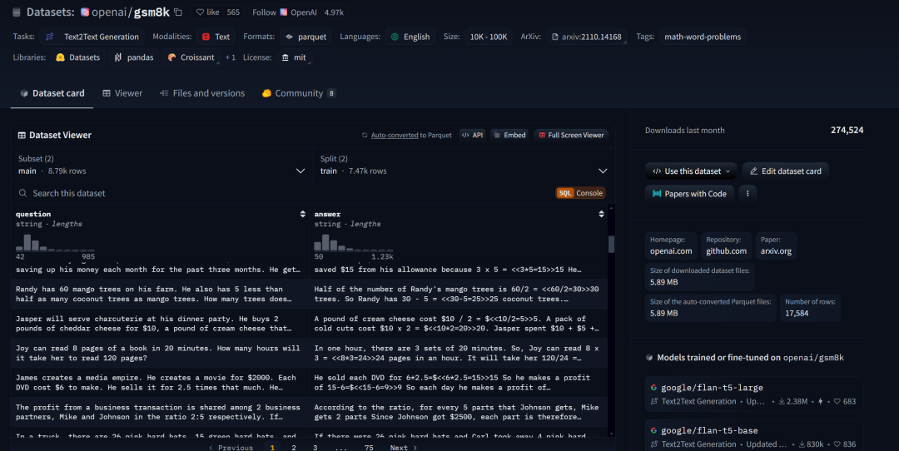Viewport: 899px width, 451px height.
Task: Open the SQL Console
Action: click(581, 193)
